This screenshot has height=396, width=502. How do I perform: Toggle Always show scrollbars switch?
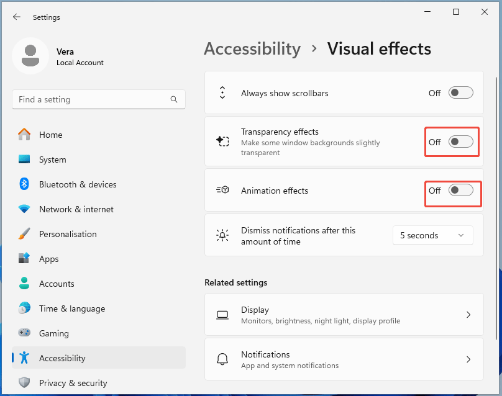[460, 93]
